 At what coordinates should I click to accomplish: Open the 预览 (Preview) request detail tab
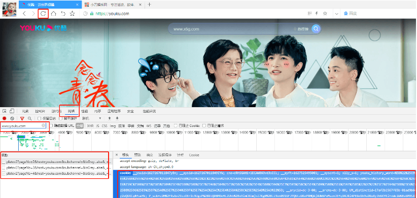[x=137, y=155]
